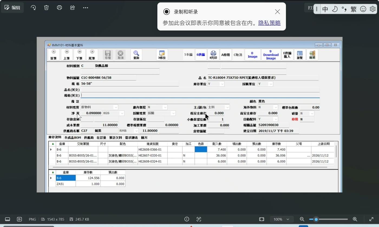The height and width of the screenshot is (227, 379).
Task: Click the scan text icon in bottom bar
Action: [199, 219]
